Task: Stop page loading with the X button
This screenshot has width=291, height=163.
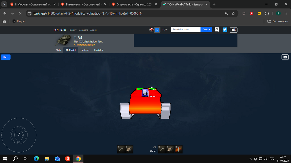Action: point(20,13)
